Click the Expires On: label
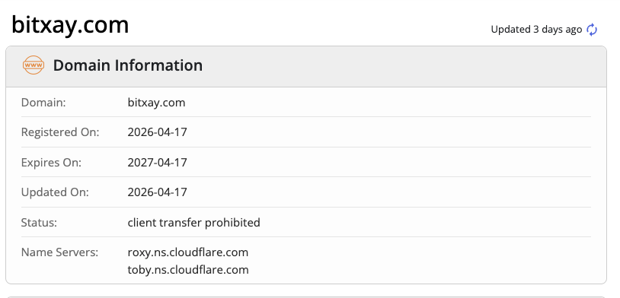620x298 pixels. 51,162
